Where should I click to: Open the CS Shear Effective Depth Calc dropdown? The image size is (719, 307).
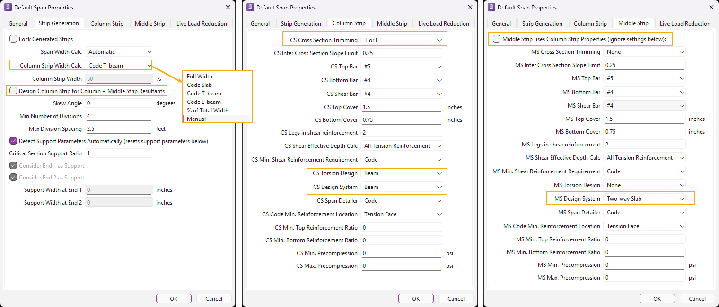click(402, 146)
